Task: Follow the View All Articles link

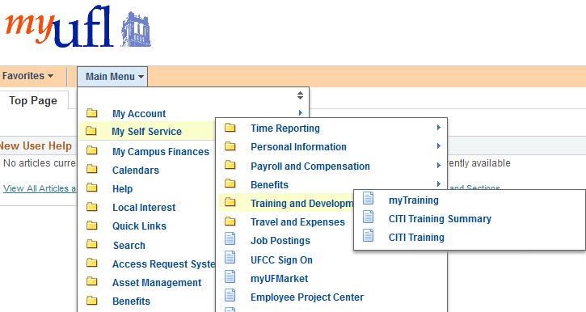Action: coord(39,188)
